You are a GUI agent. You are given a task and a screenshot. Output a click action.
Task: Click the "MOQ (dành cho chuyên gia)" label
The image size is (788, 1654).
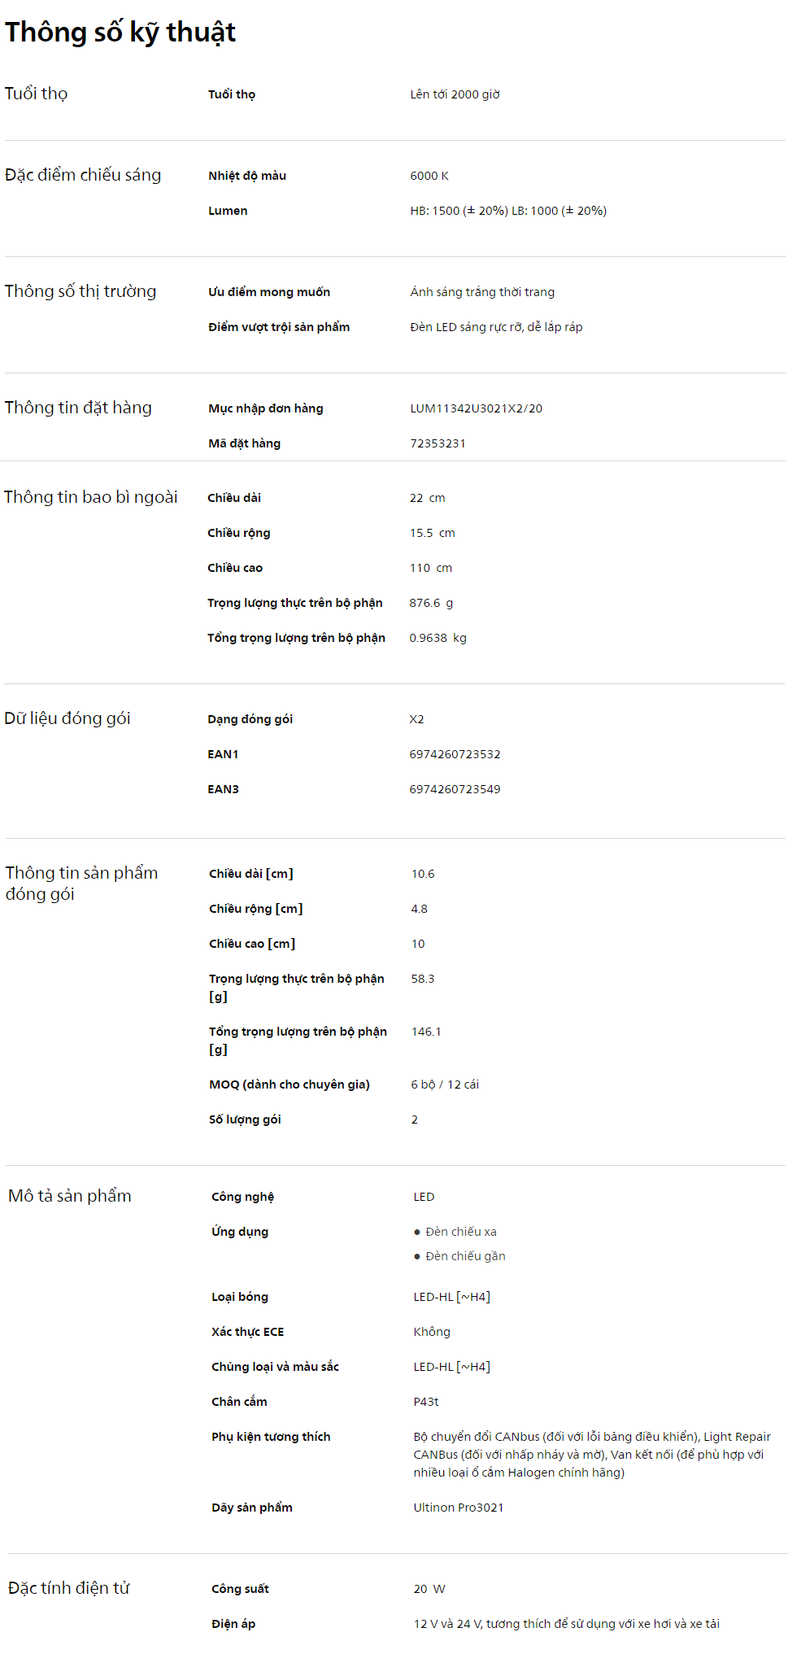click(290, 1084)
